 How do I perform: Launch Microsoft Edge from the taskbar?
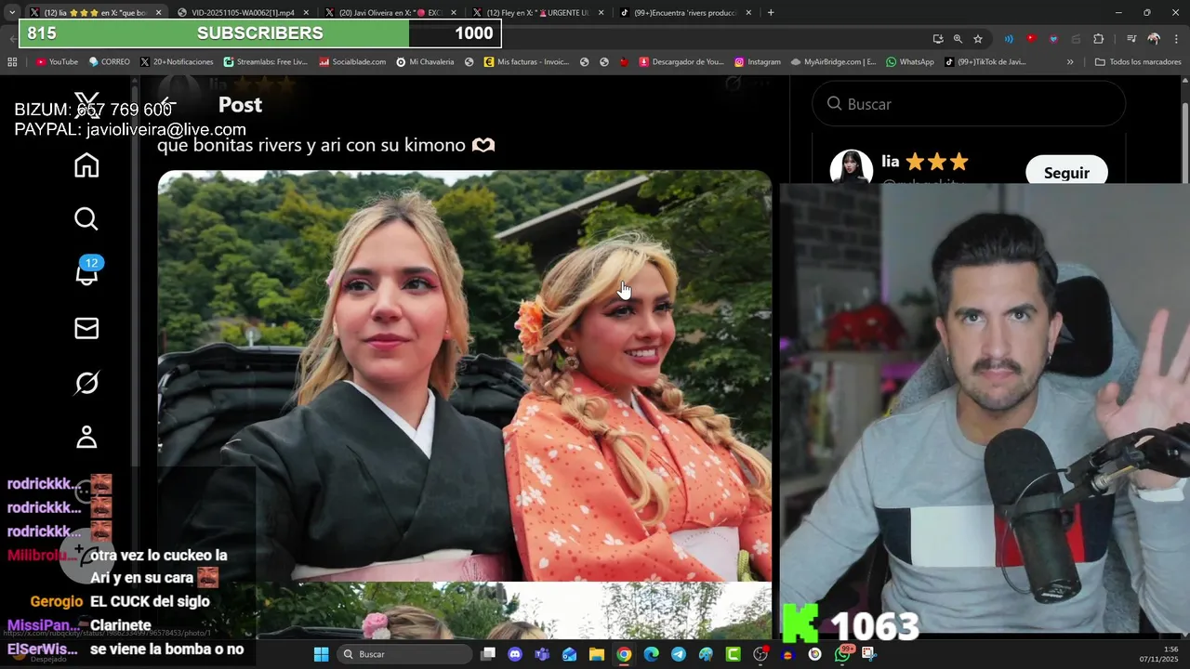point(651,654)
